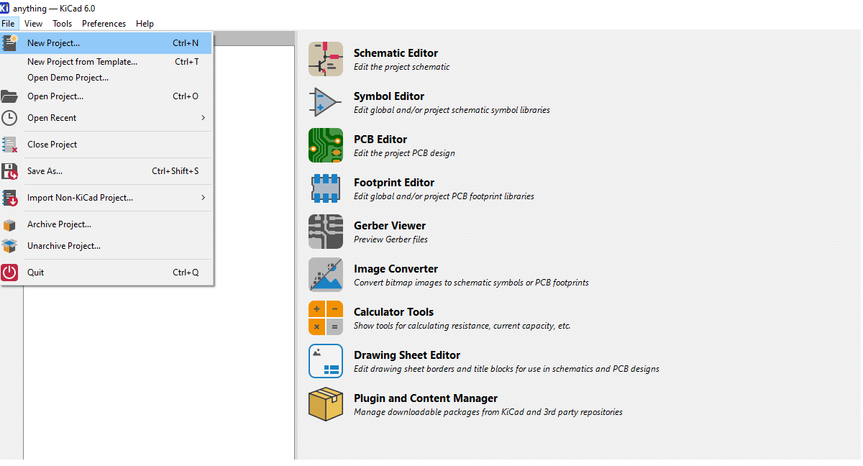
Task: Open the View menu
Action: point(33,24)
